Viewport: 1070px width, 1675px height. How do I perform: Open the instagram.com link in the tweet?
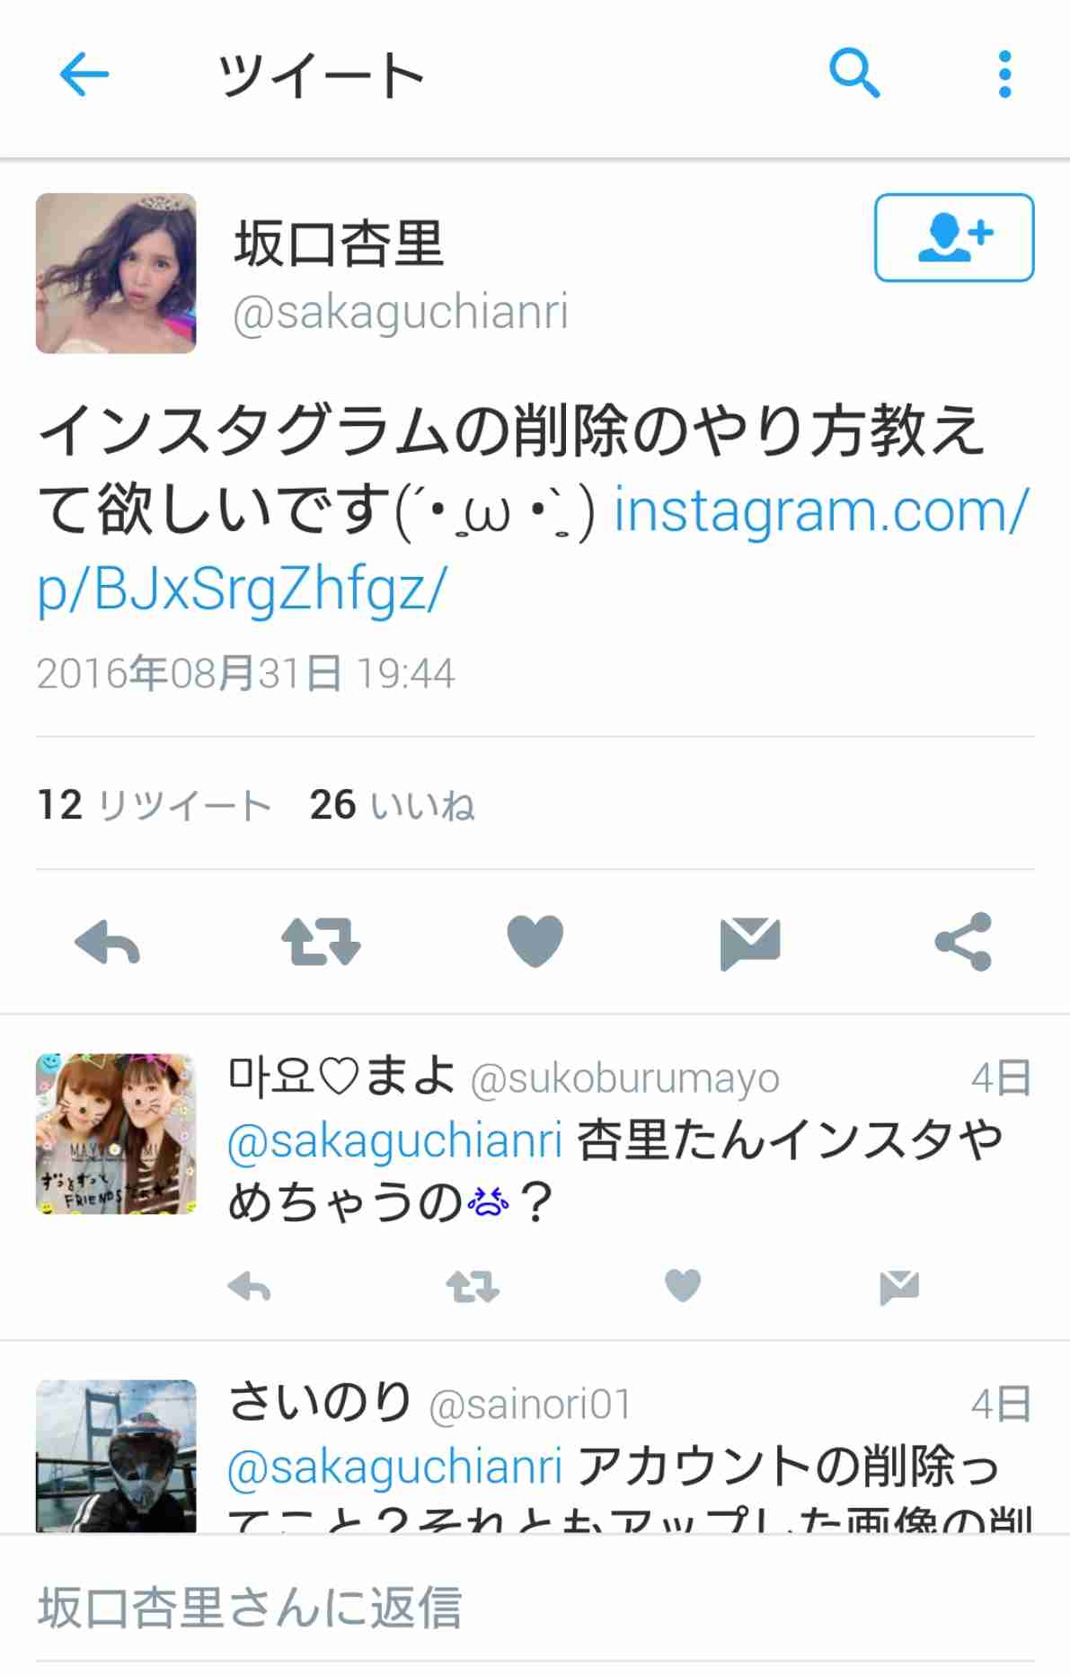point(534,549)
